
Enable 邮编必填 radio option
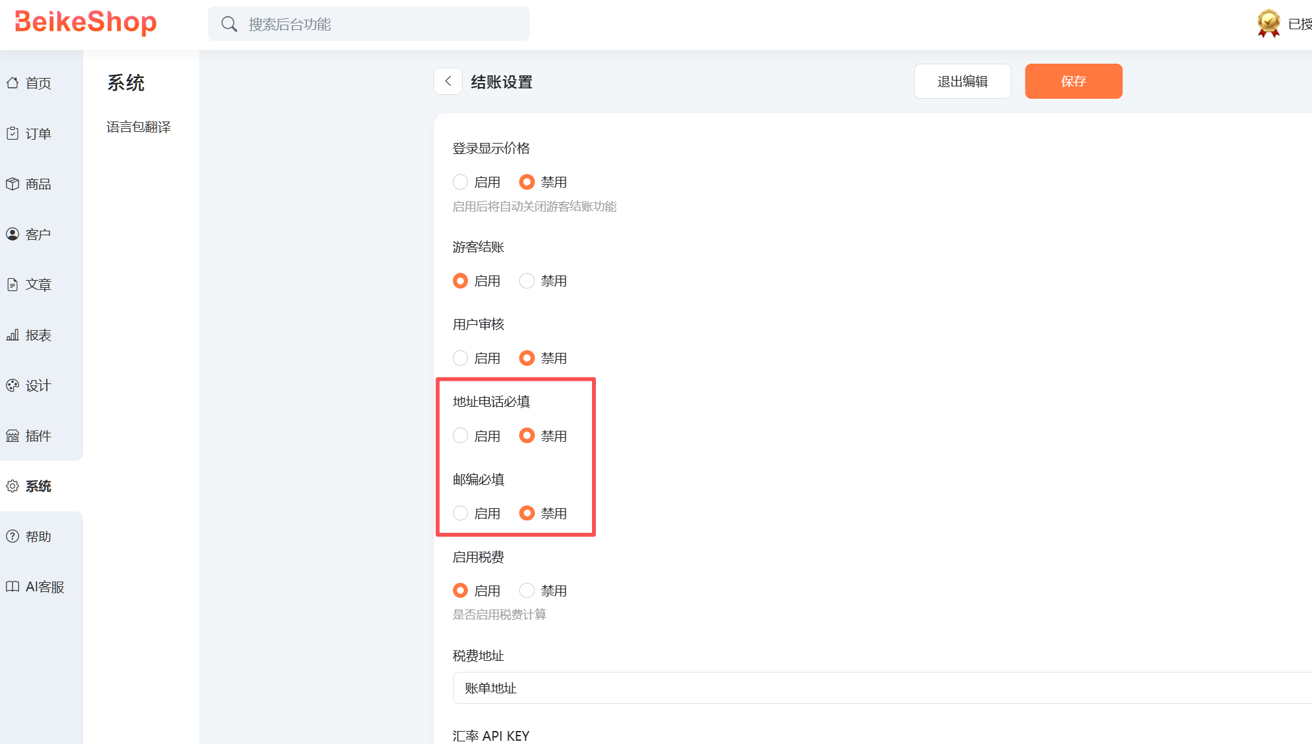tap(460, 513)
